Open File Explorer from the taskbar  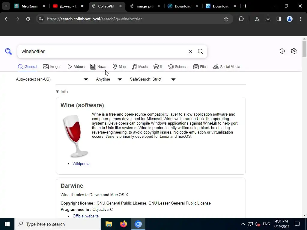pos(109,224)
